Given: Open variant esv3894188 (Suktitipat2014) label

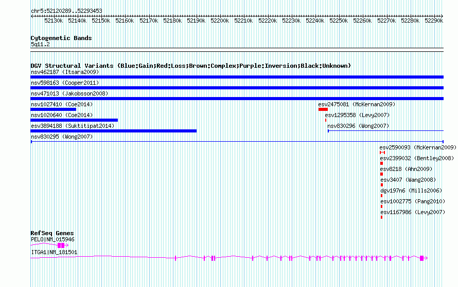Looking at the screenshot, I should (x=73, y=126).
